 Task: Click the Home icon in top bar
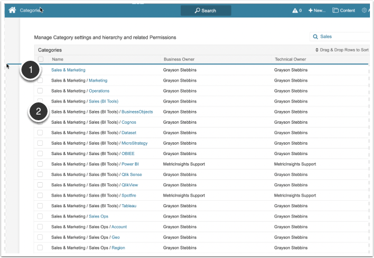[x=12, y=10]
